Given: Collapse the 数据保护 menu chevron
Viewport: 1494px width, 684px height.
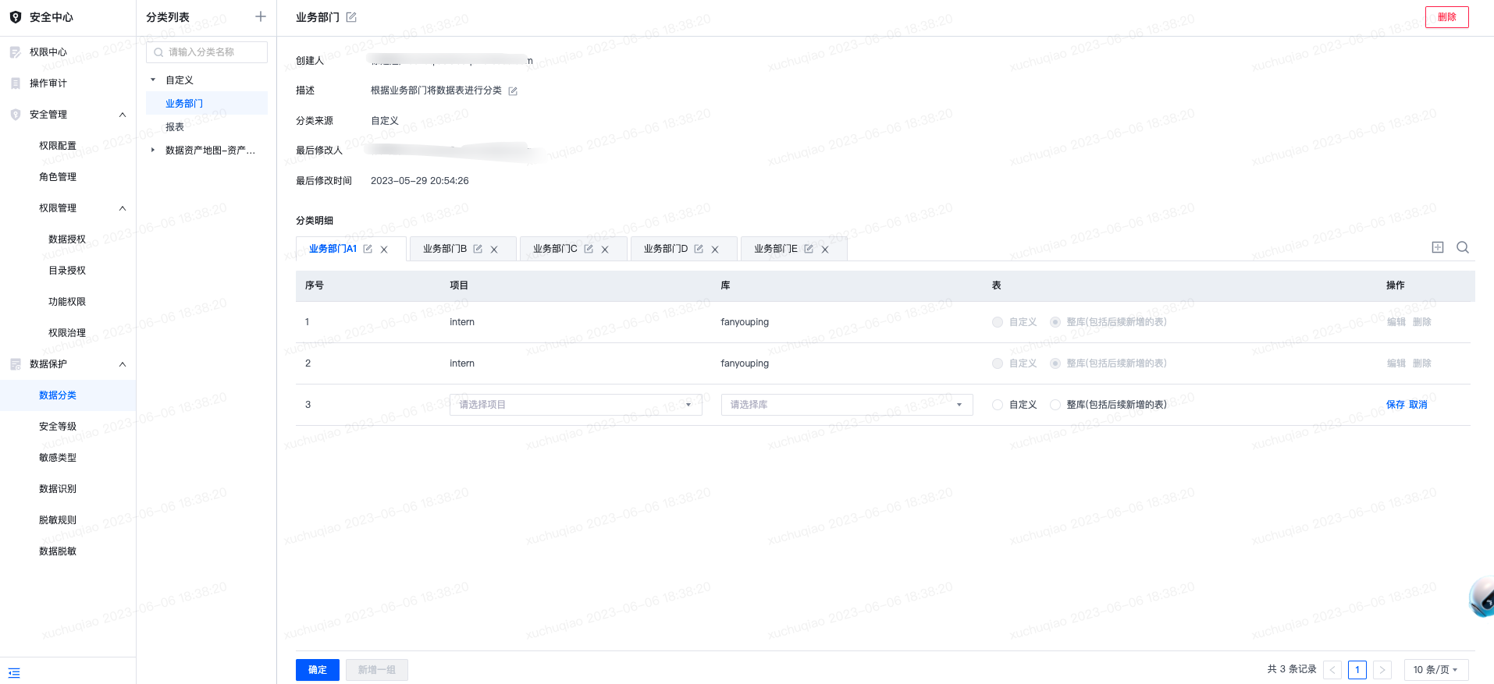Looking at the screenshot, I should (123, 364).
